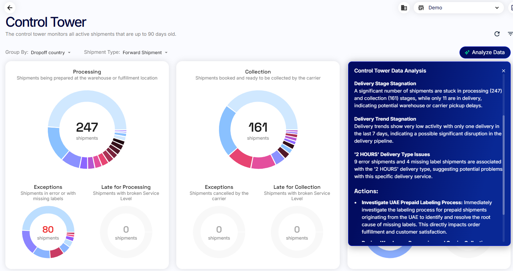The width and height of the screenshot is (513, 271).
Task: Open the filter options icon
Action: coord(510,34)
